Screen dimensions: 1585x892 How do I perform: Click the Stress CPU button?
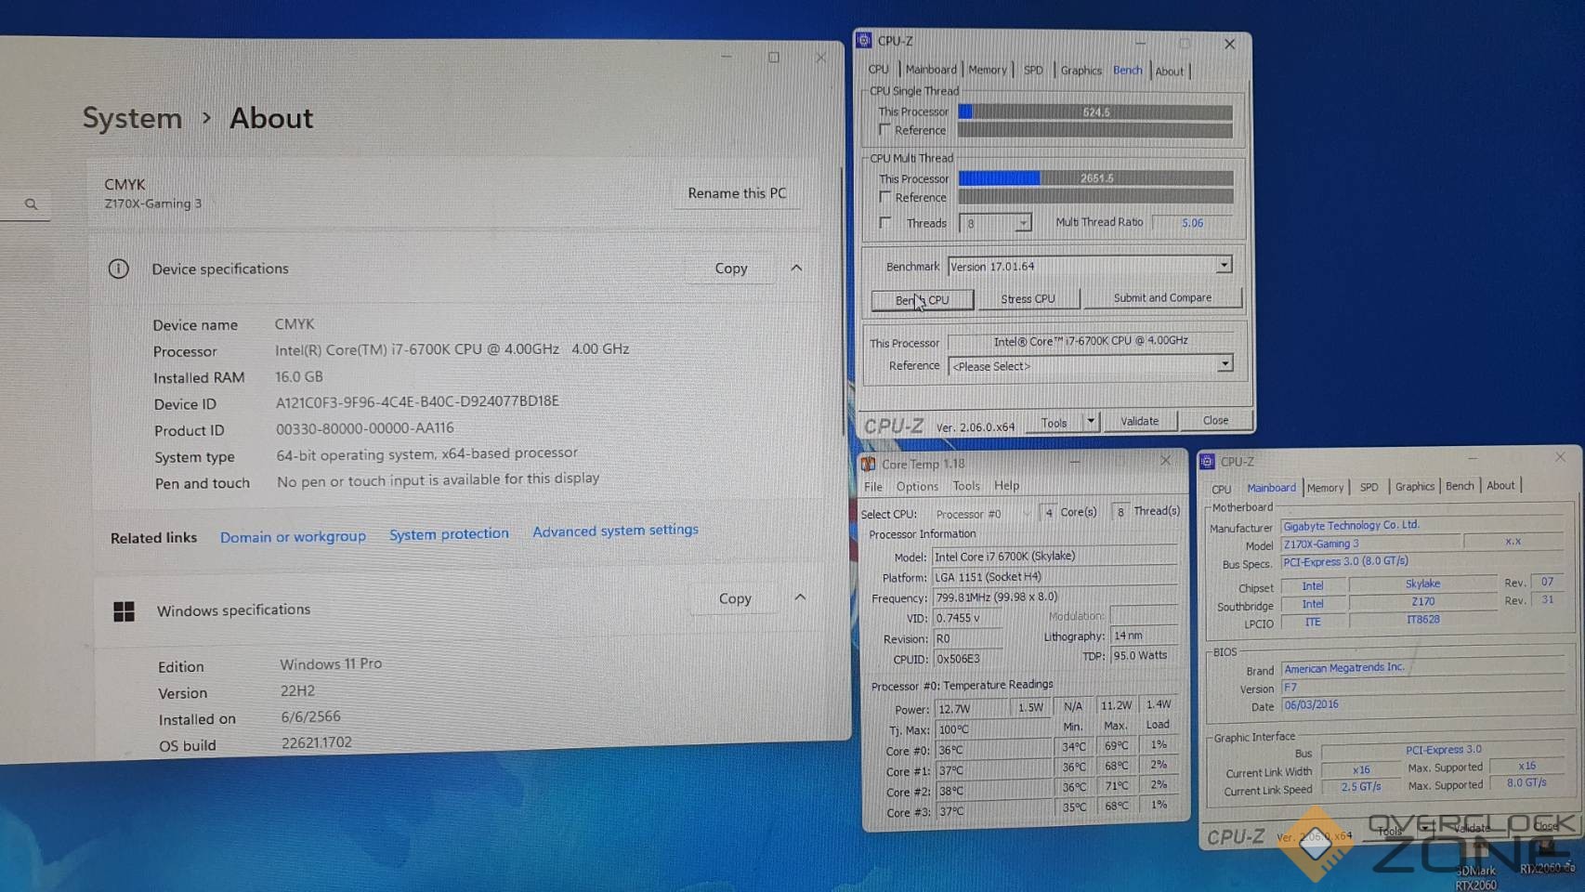[1028, 299]
